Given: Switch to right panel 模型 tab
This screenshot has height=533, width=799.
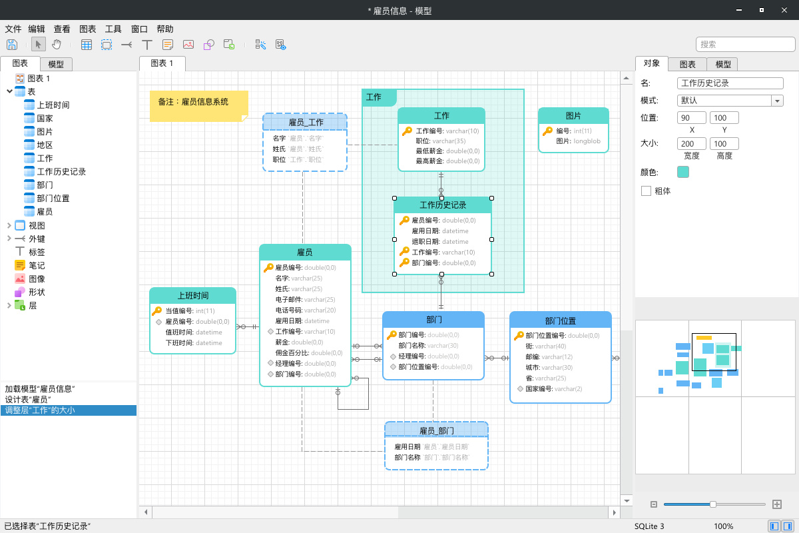Looking at the screenshot, I should (722, 64).
